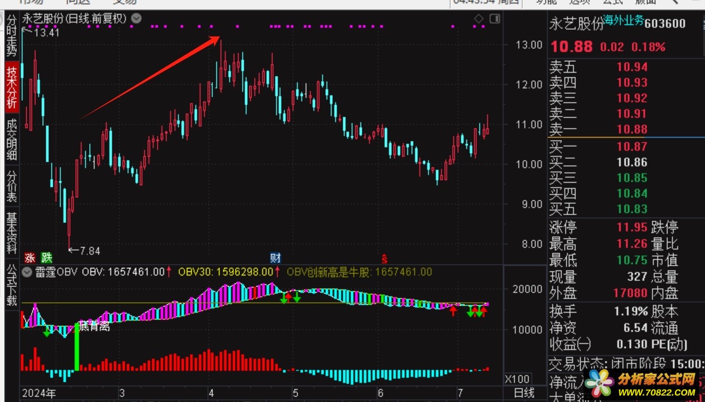Select the 卖一 ask row
The height and width of the screenshot is (402, 705).
click(x=626, y=129)
